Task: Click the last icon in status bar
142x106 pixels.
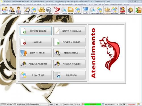Action: [x=139, y=104]
